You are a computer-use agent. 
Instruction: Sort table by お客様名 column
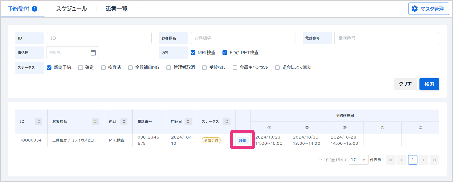pos(96,121)
